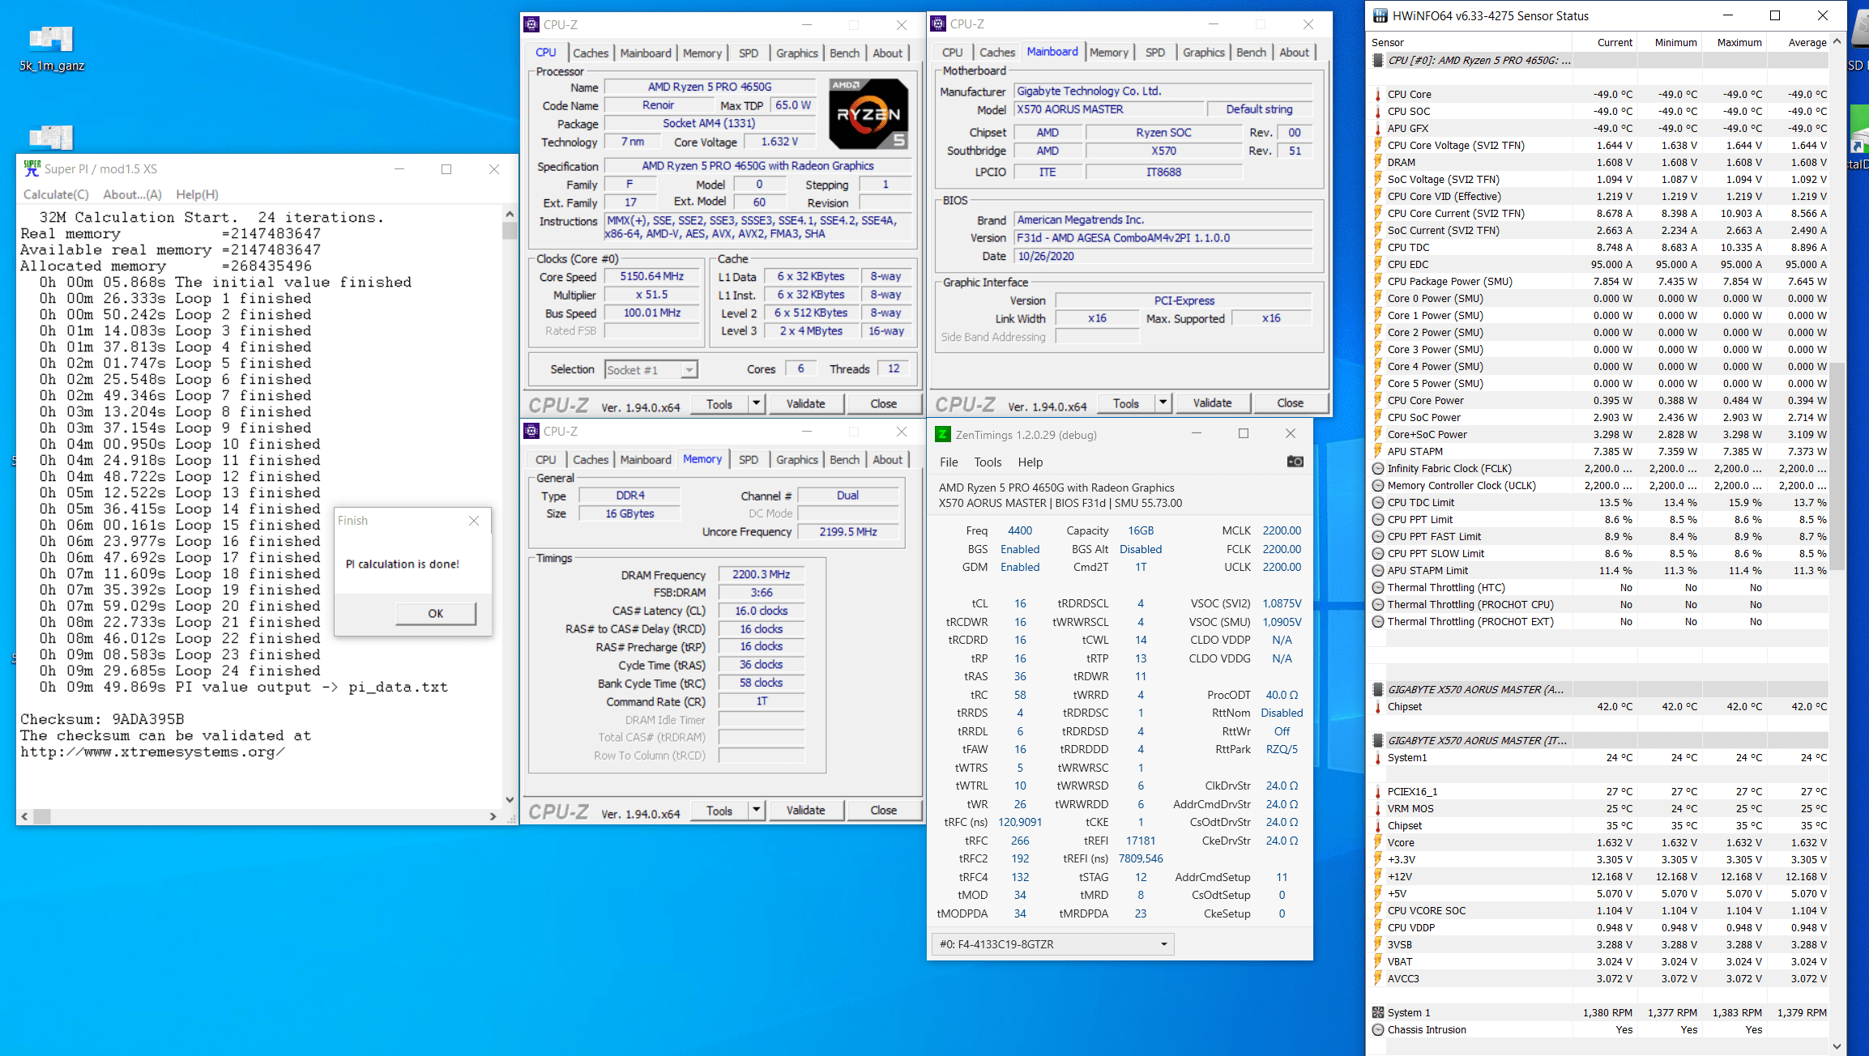The height and width of the screenshot is (1056, 1869).
Task: Click the ZenTimings green title bar icon
Action: 942,434
